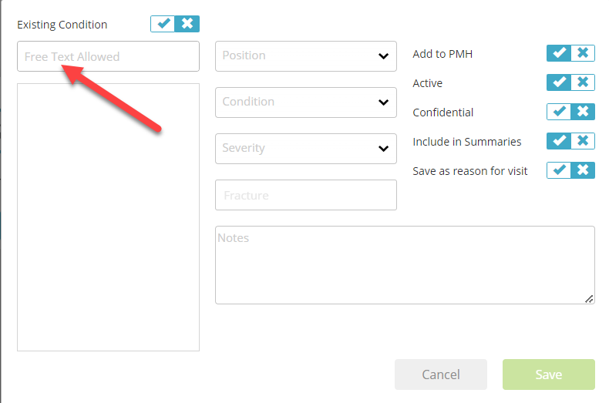
Task: Set Add to PMH to yes with checkmark
Action: [559, 53]
